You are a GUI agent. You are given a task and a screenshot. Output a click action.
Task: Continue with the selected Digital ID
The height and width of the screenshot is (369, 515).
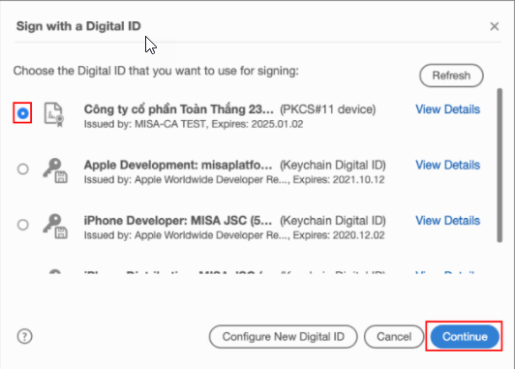tap(465, 336)
